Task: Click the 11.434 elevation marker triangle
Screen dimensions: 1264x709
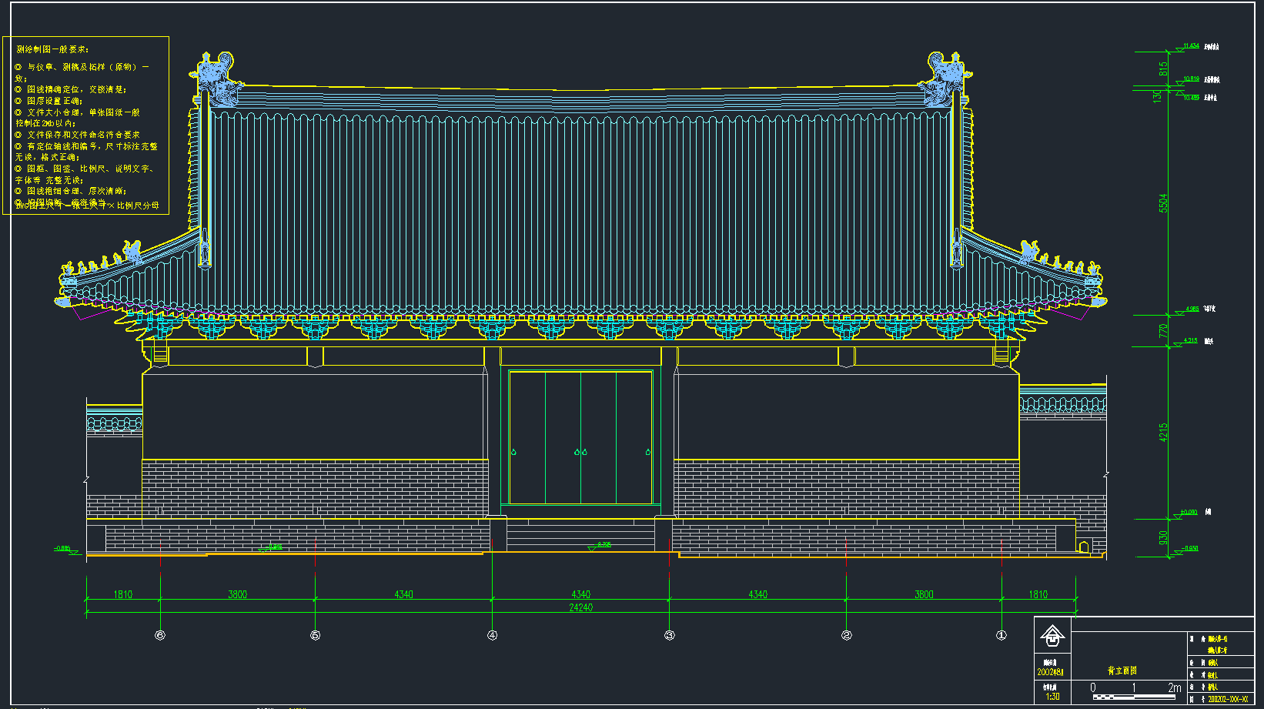Action: pyautogui.click(x=1179, y=49)
